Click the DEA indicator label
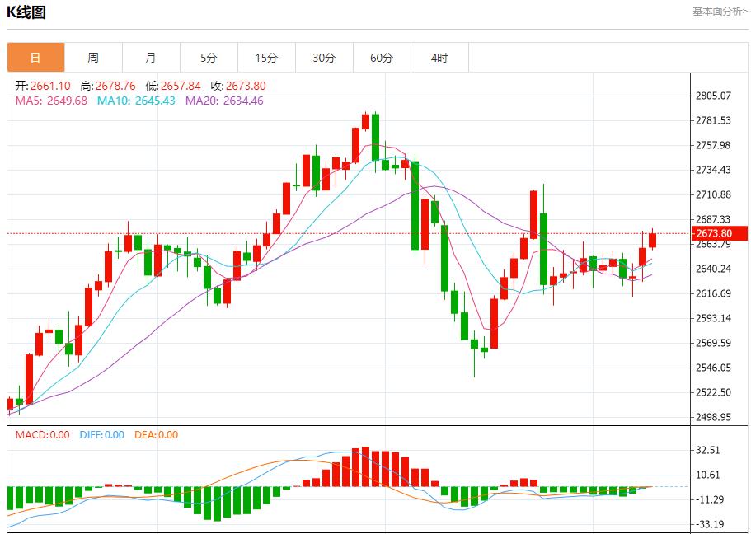 tap(156, 435)
